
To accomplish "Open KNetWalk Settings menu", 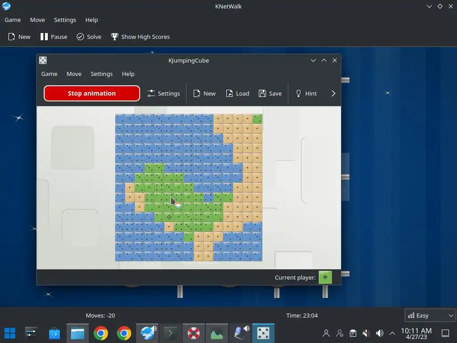I will pos(65,20).
